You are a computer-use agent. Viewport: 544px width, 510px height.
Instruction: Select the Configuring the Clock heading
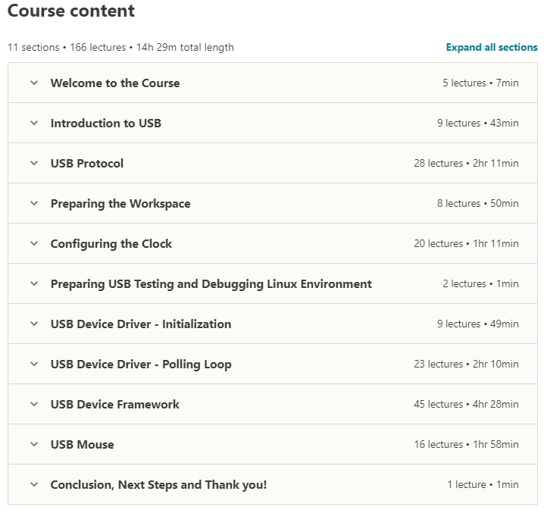(x=111, y=243)
